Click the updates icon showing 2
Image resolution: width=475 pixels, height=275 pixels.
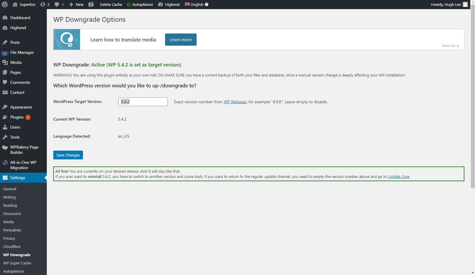tap(43, 4)
